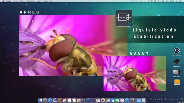Viewport: 184px width, 103px height.
Task: Launch Liquivid camera icon in the Dock
Action: coord(84,100)
